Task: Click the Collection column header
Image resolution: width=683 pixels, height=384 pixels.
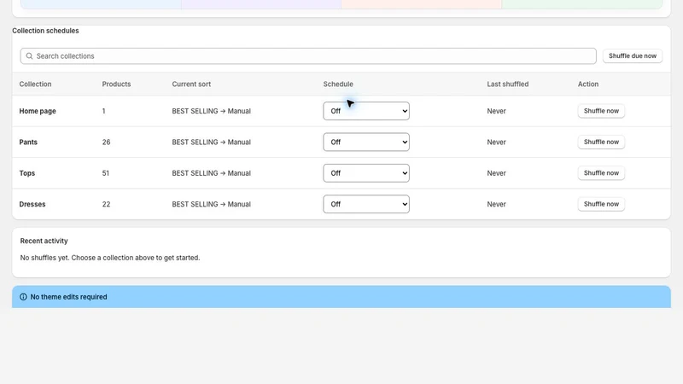Action: click(35, 84)
